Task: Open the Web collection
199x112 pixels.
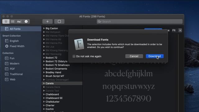Action: (x=12, y=80)
